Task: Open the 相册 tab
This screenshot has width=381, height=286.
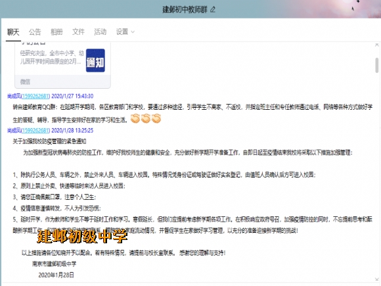Action: pyautogui.click(x=56, y=32)
